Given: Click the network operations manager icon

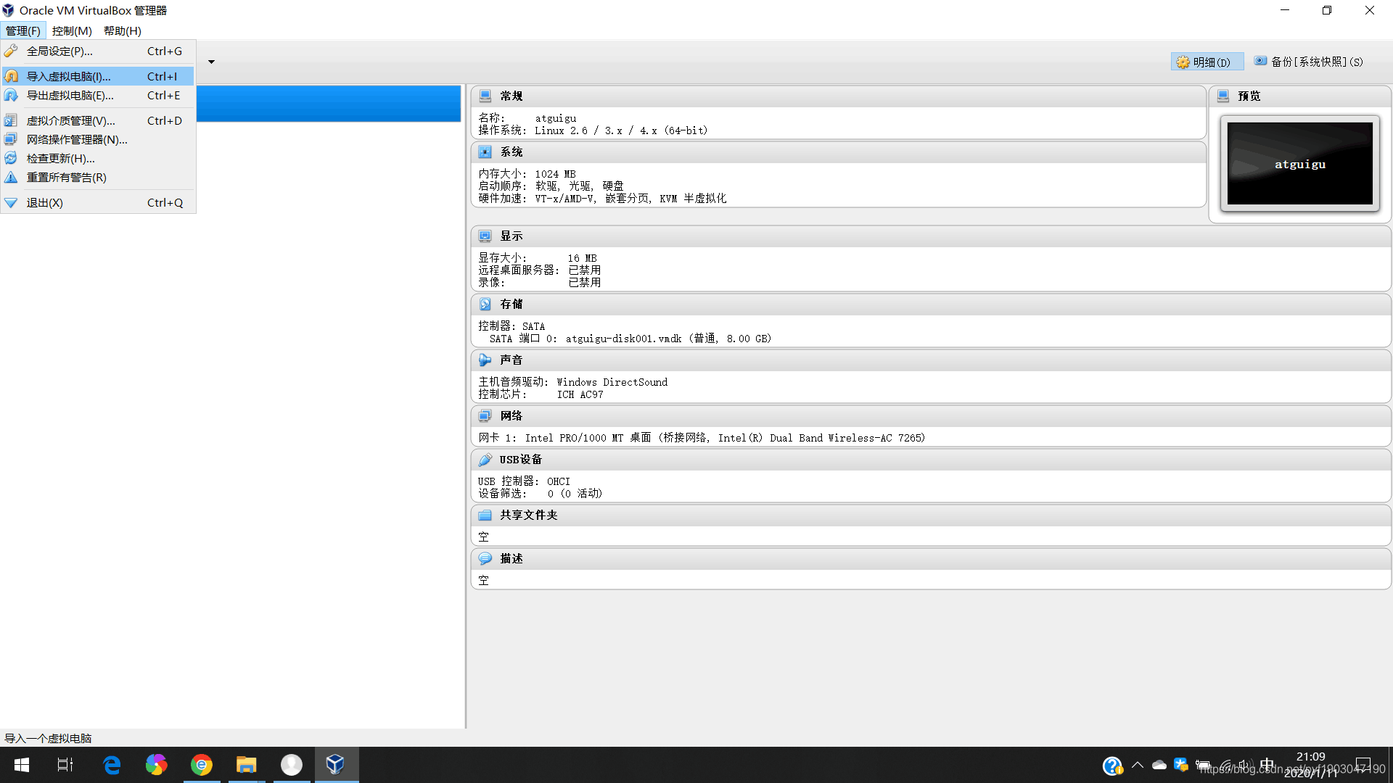Looking at the screenshot, I should coord(11,139).
